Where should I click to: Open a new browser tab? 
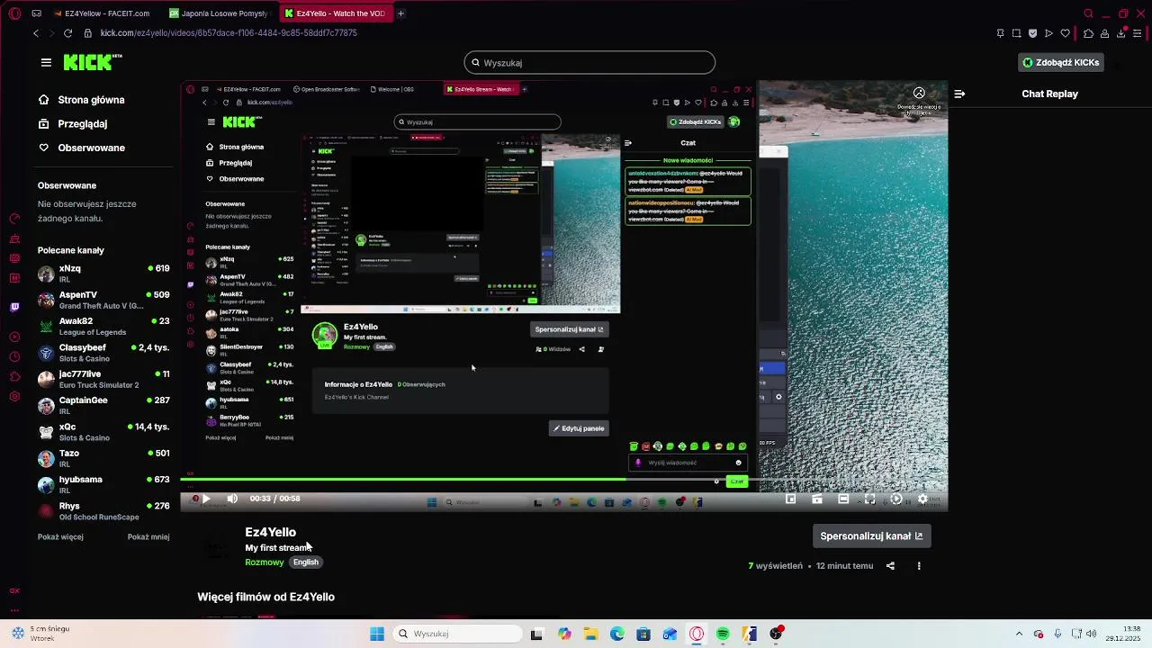coord(400,13)
